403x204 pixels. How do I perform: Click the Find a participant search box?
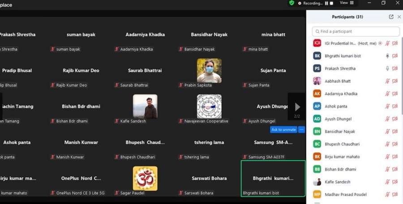(x=356, y=32)
